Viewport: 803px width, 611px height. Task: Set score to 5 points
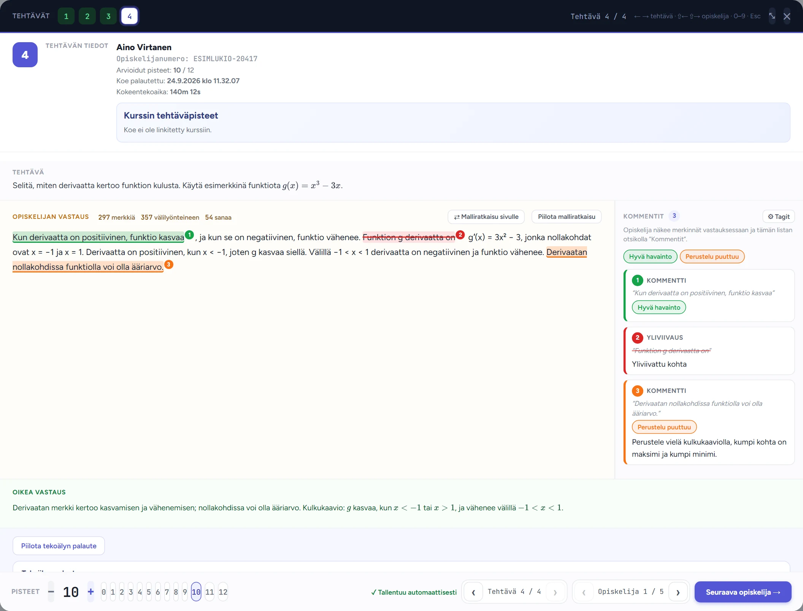click(x=149, y=592)
